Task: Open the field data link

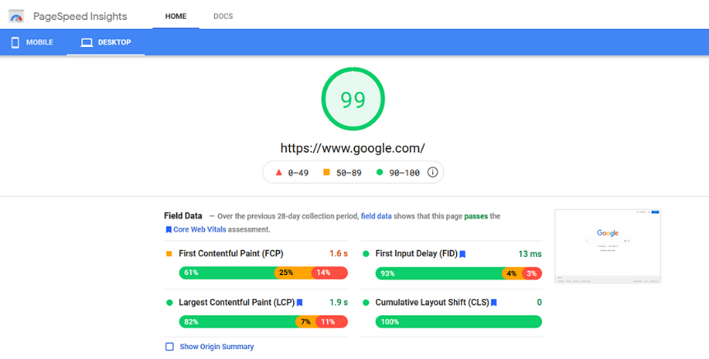Action: (x=376, y=216)
